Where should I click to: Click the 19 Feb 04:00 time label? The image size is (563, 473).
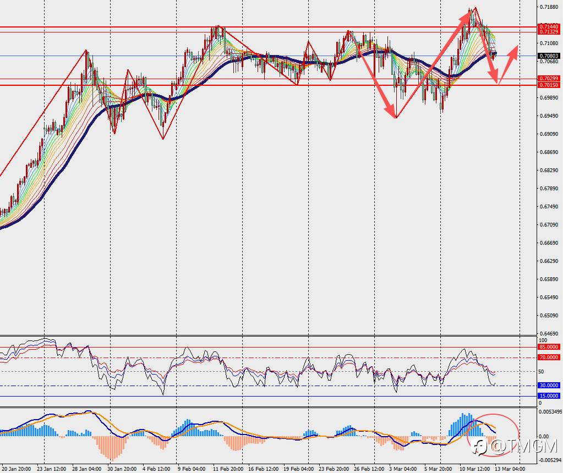[x=298, y=469]
